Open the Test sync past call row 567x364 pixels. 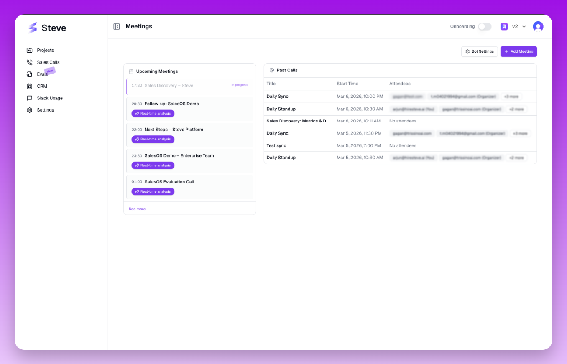point(276,146)
